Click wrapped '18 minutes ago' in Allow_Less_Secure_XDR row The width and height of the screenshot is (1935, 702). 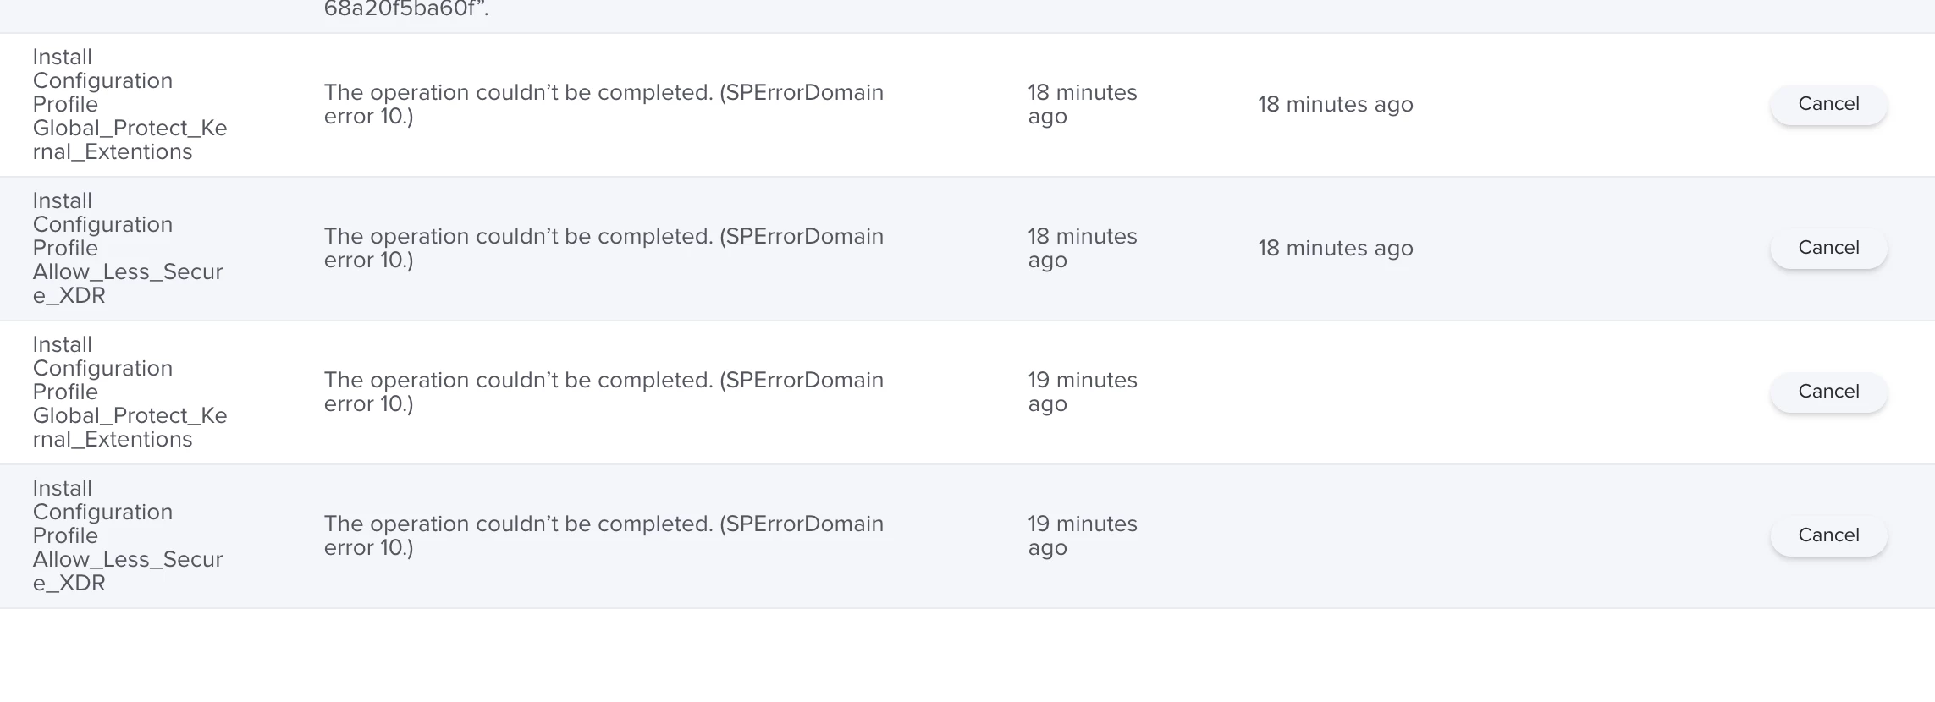tap(1083, 248)
